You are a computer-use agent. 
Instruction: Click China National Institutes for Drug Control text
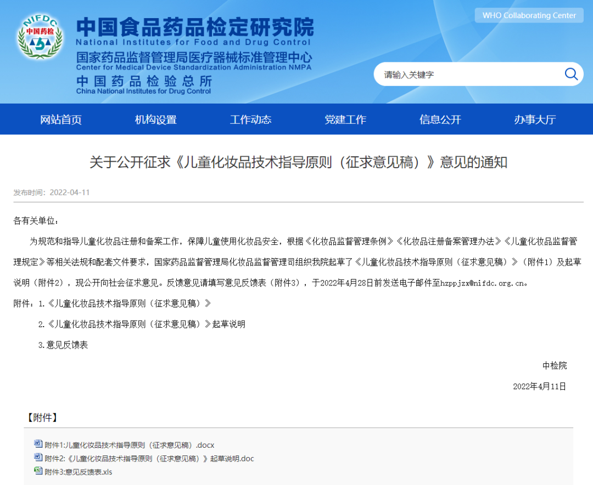[x=143, y=91]
